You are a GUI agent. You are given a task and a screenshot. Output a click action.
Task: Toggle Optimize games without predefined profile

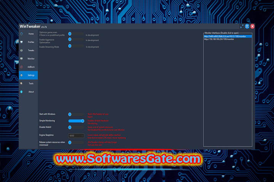(x=76, y=34)
